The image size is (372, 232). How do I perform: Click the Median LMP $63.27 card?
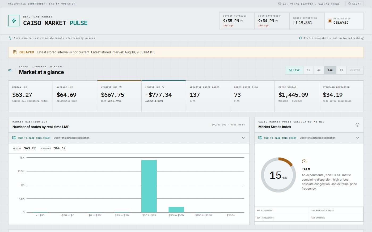click(x=31, y=96)
